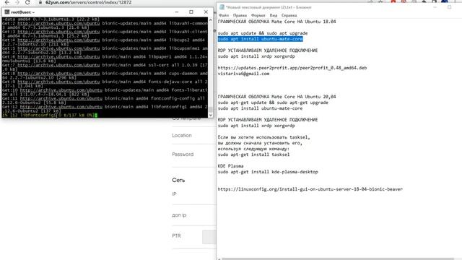Image resolution: width=462 pixels, height=260 pixels.
Task: Click the 'KDE Plasma' line in Notepad
Action: click(230, 166)
